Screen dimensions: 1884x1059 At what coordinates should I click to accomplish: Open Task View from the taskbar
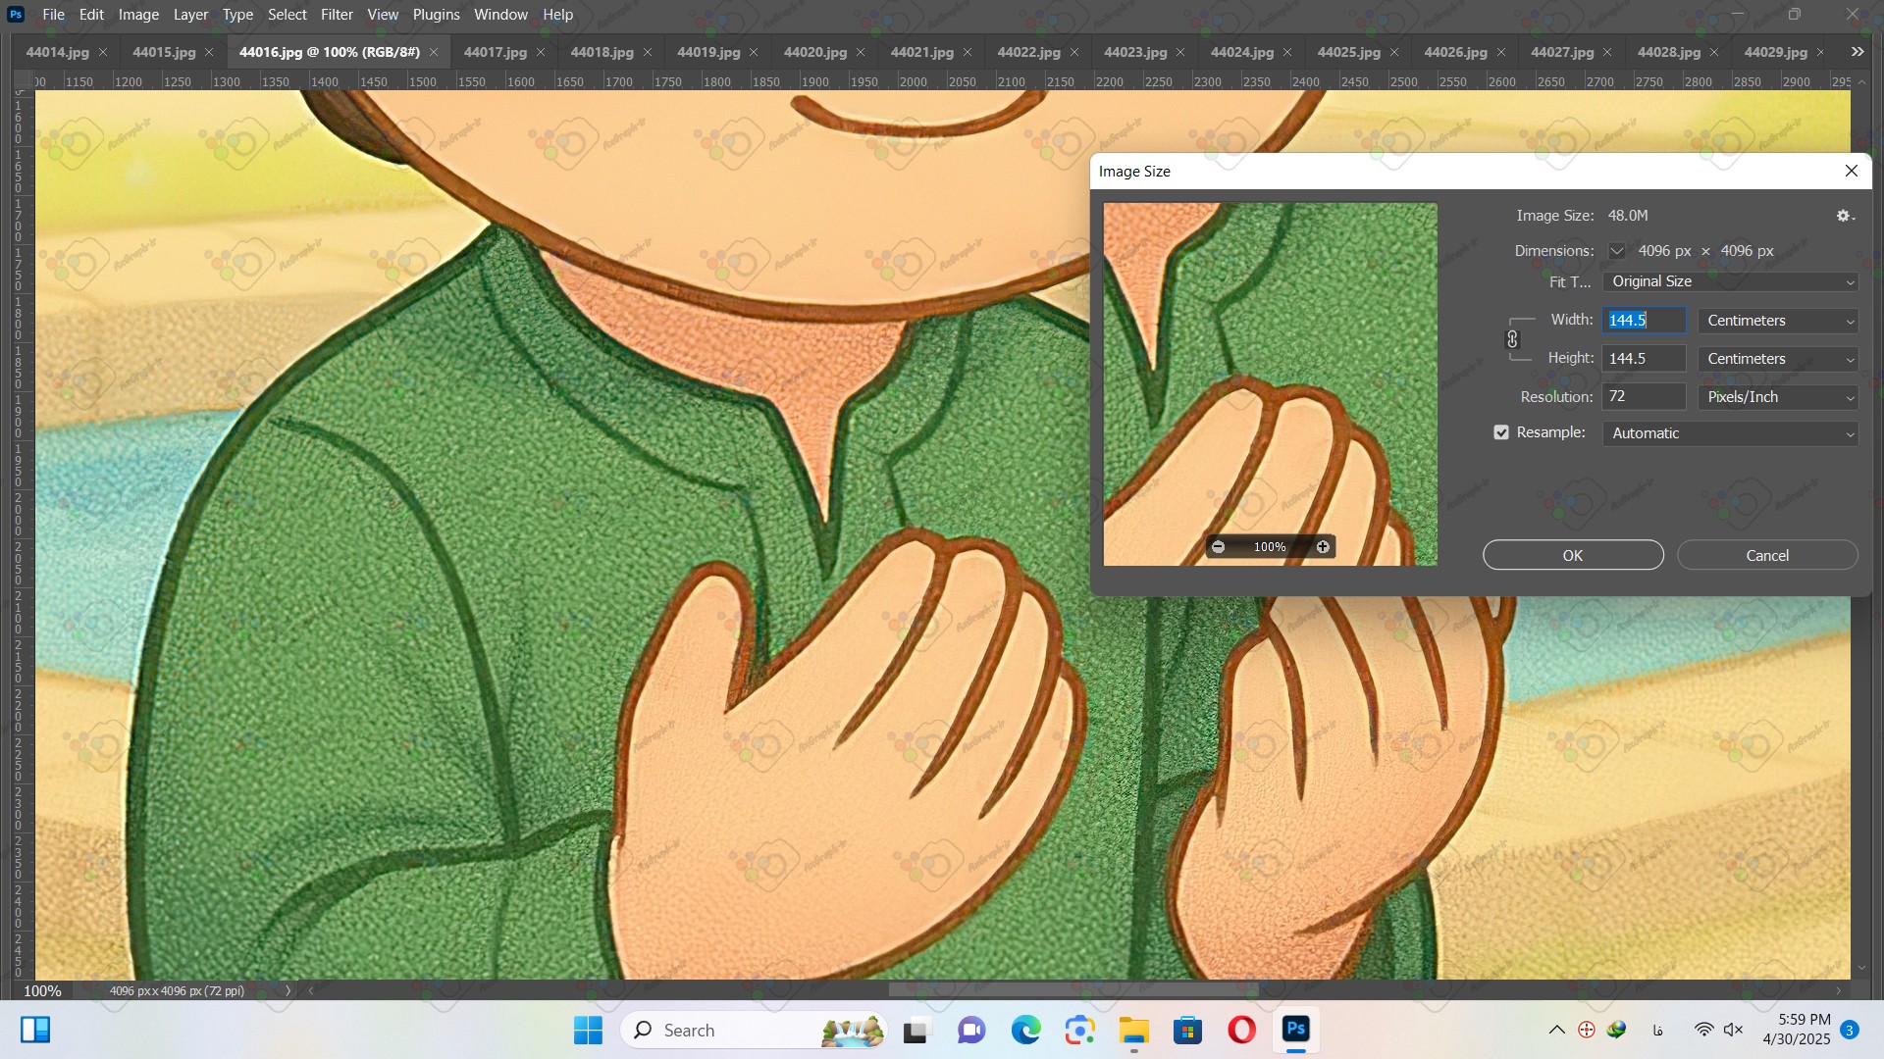[x=916, y=1031]
